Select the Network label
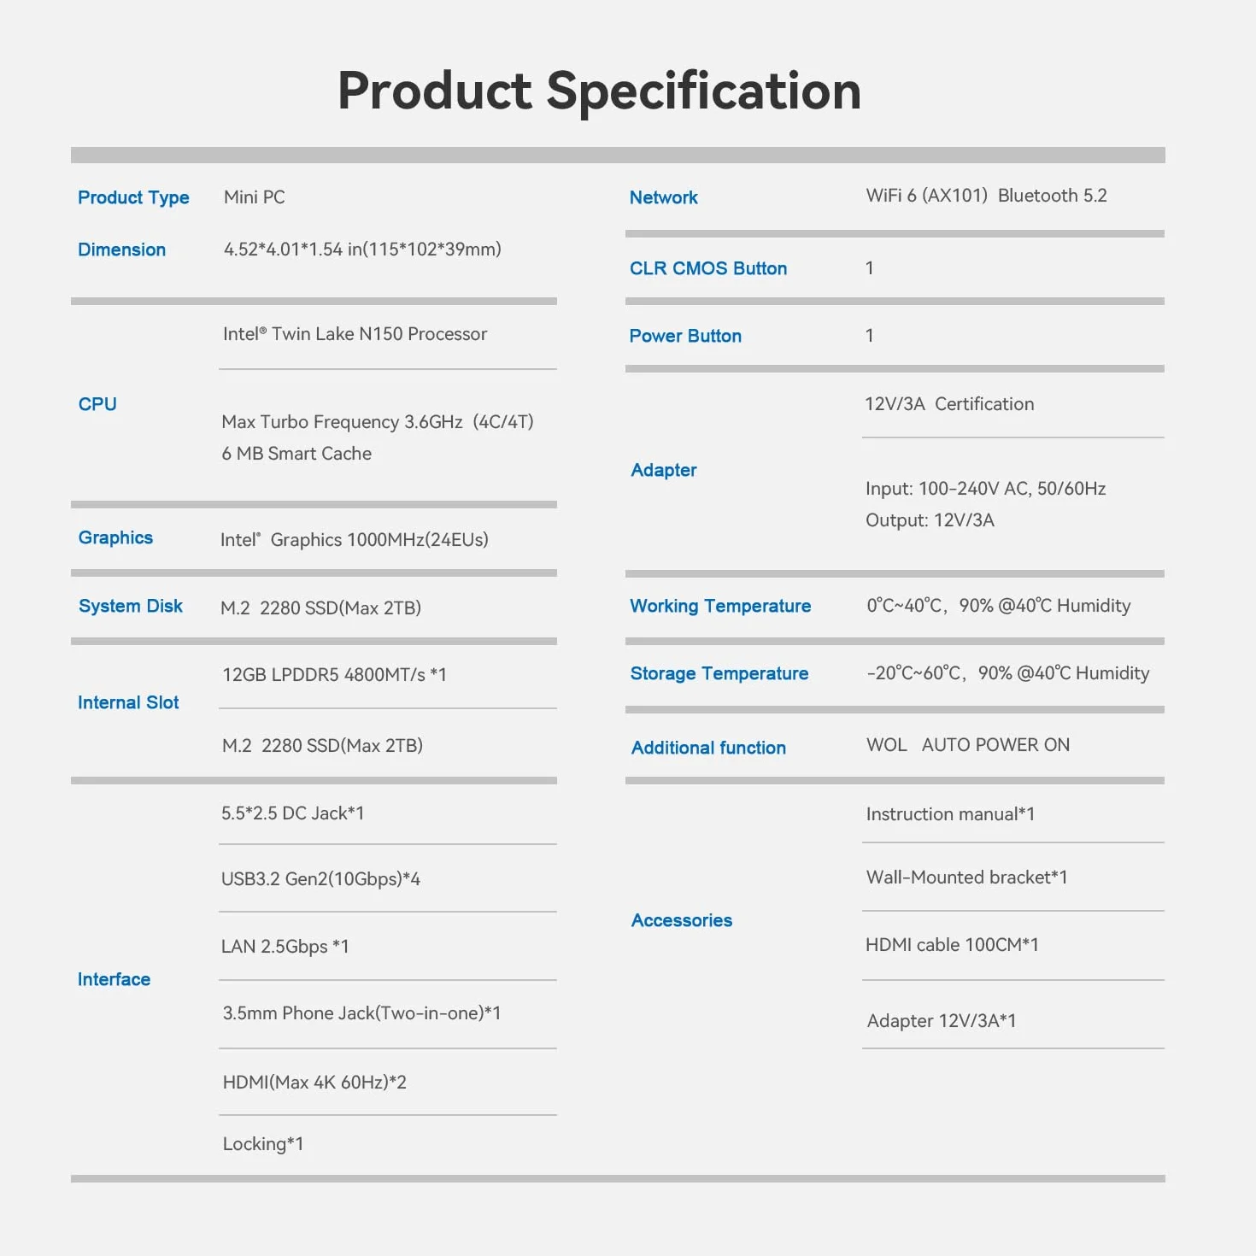 (x=664, y=197)
